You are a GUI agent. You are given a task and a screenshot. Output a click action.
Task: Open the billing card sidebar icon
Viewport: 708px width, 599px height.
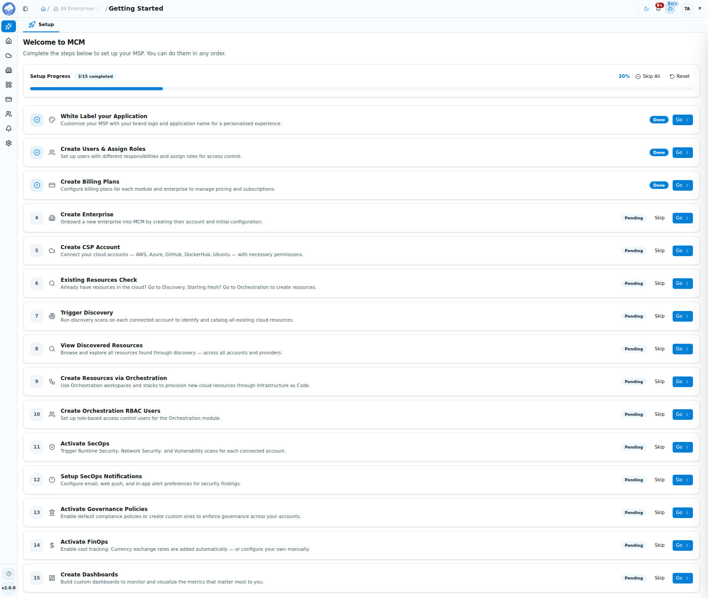8,99
